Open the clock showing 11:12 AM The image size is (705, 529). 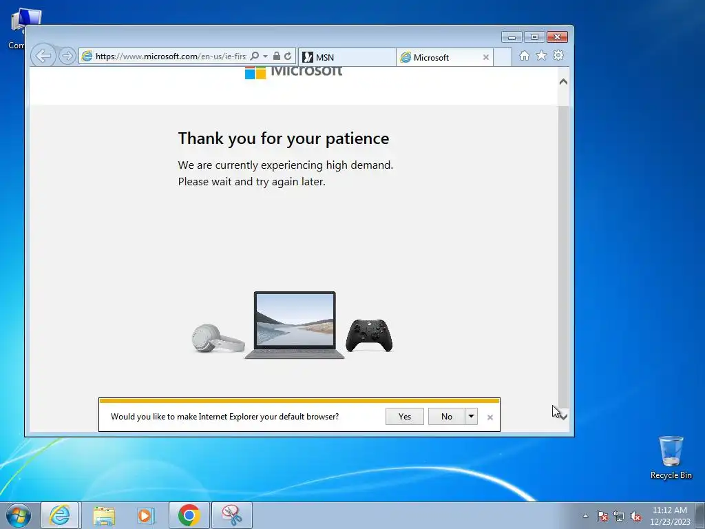670,516
